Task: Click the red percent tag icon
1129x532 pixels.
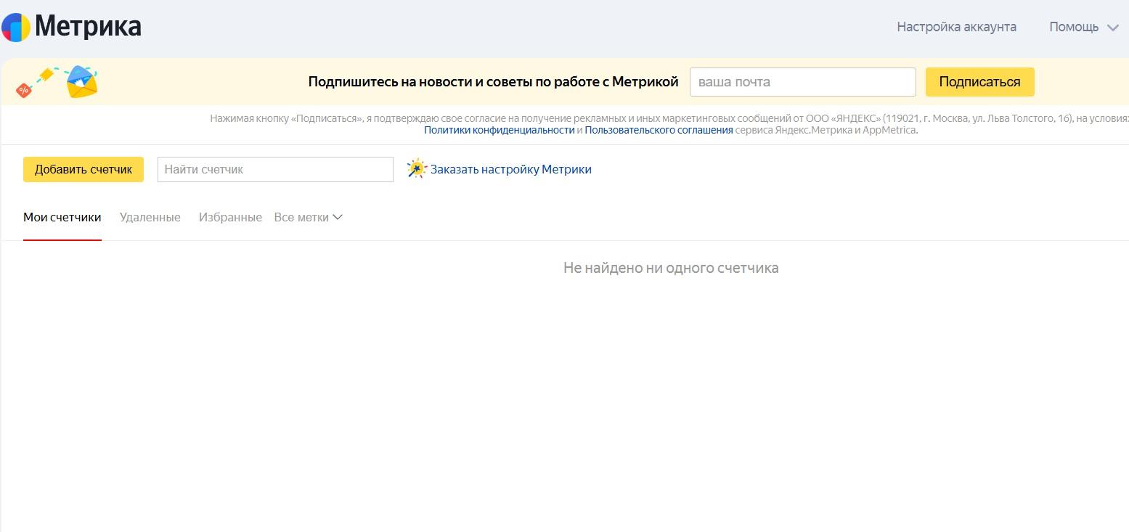Action: 24,90
